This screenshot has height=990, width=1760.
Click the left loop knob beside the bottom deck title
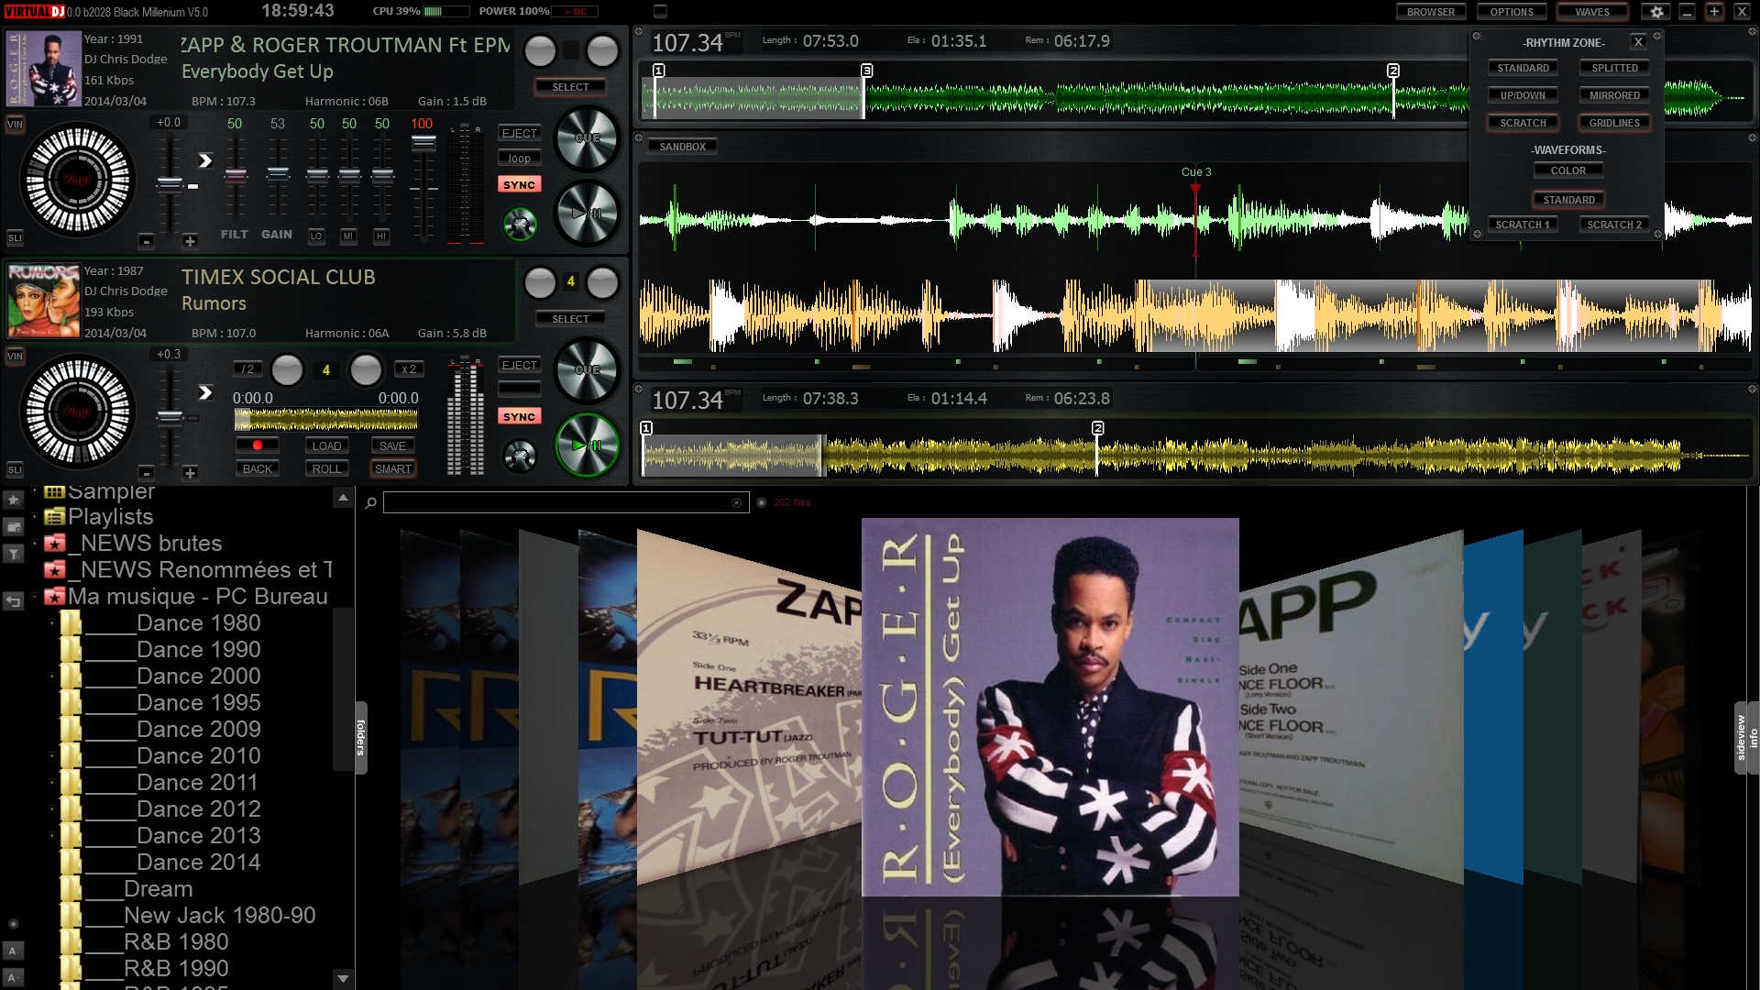tap(540, 283)
